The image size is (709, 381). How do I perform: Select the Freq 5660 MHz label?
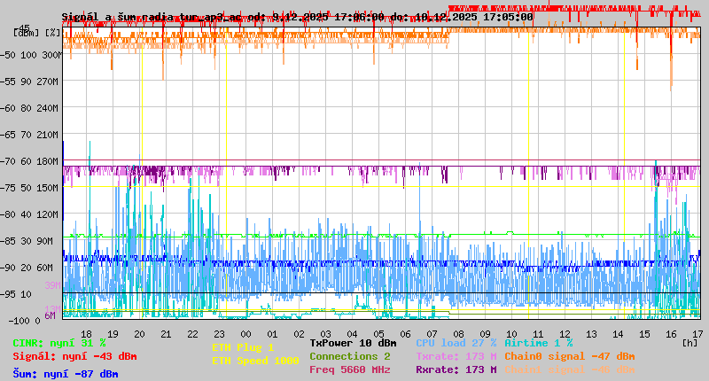click(x=349, y=369)
